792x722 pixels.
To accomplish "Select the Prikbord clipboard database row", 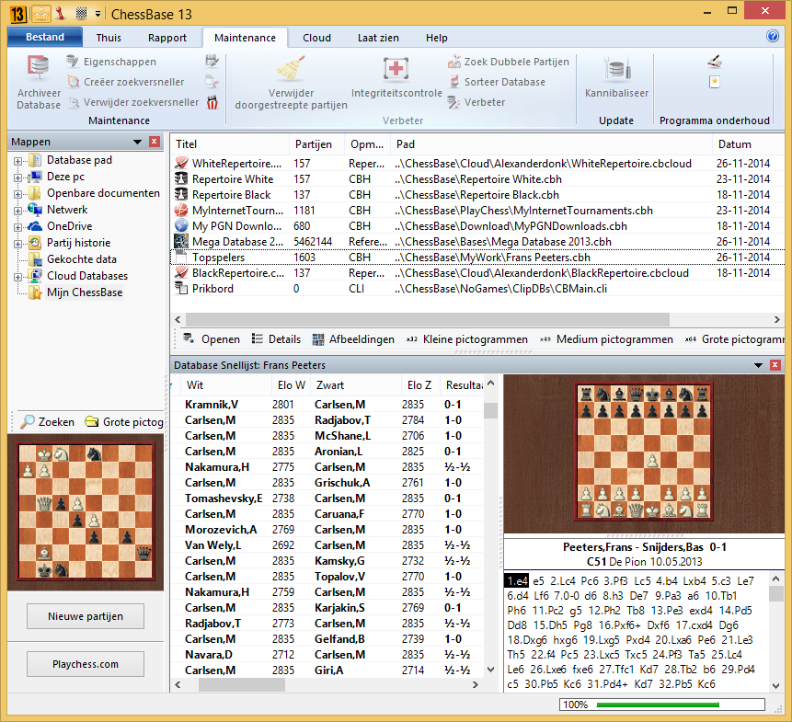I will tap(477, 289).
